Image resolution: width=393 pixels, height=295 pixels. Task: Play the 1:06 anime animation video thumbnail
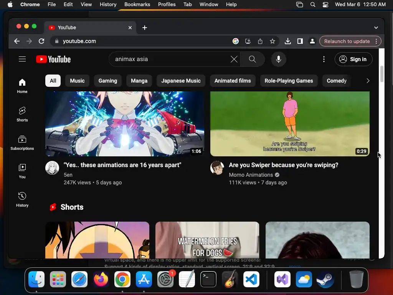point(125,124)
